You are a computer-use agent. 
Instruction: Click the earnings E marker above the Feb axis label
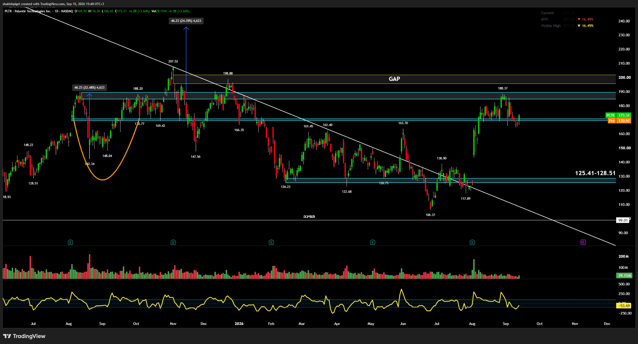pos(271,242)
